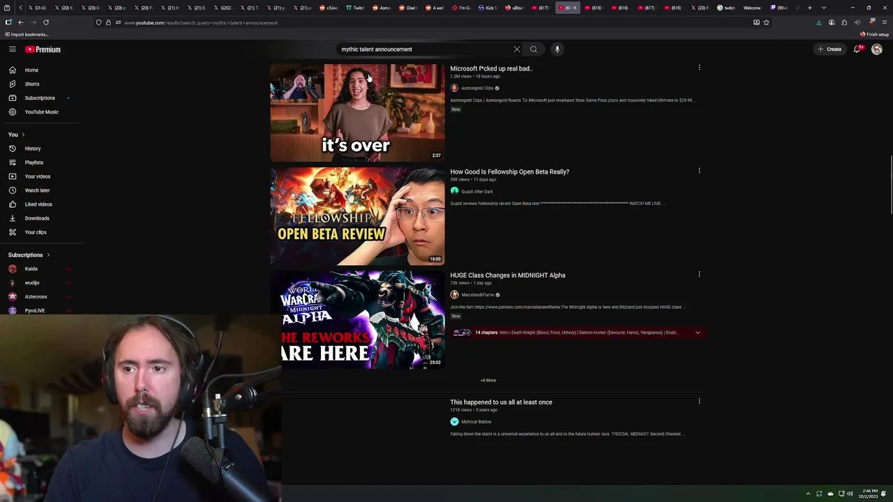Open the Create button

(830, 49)
